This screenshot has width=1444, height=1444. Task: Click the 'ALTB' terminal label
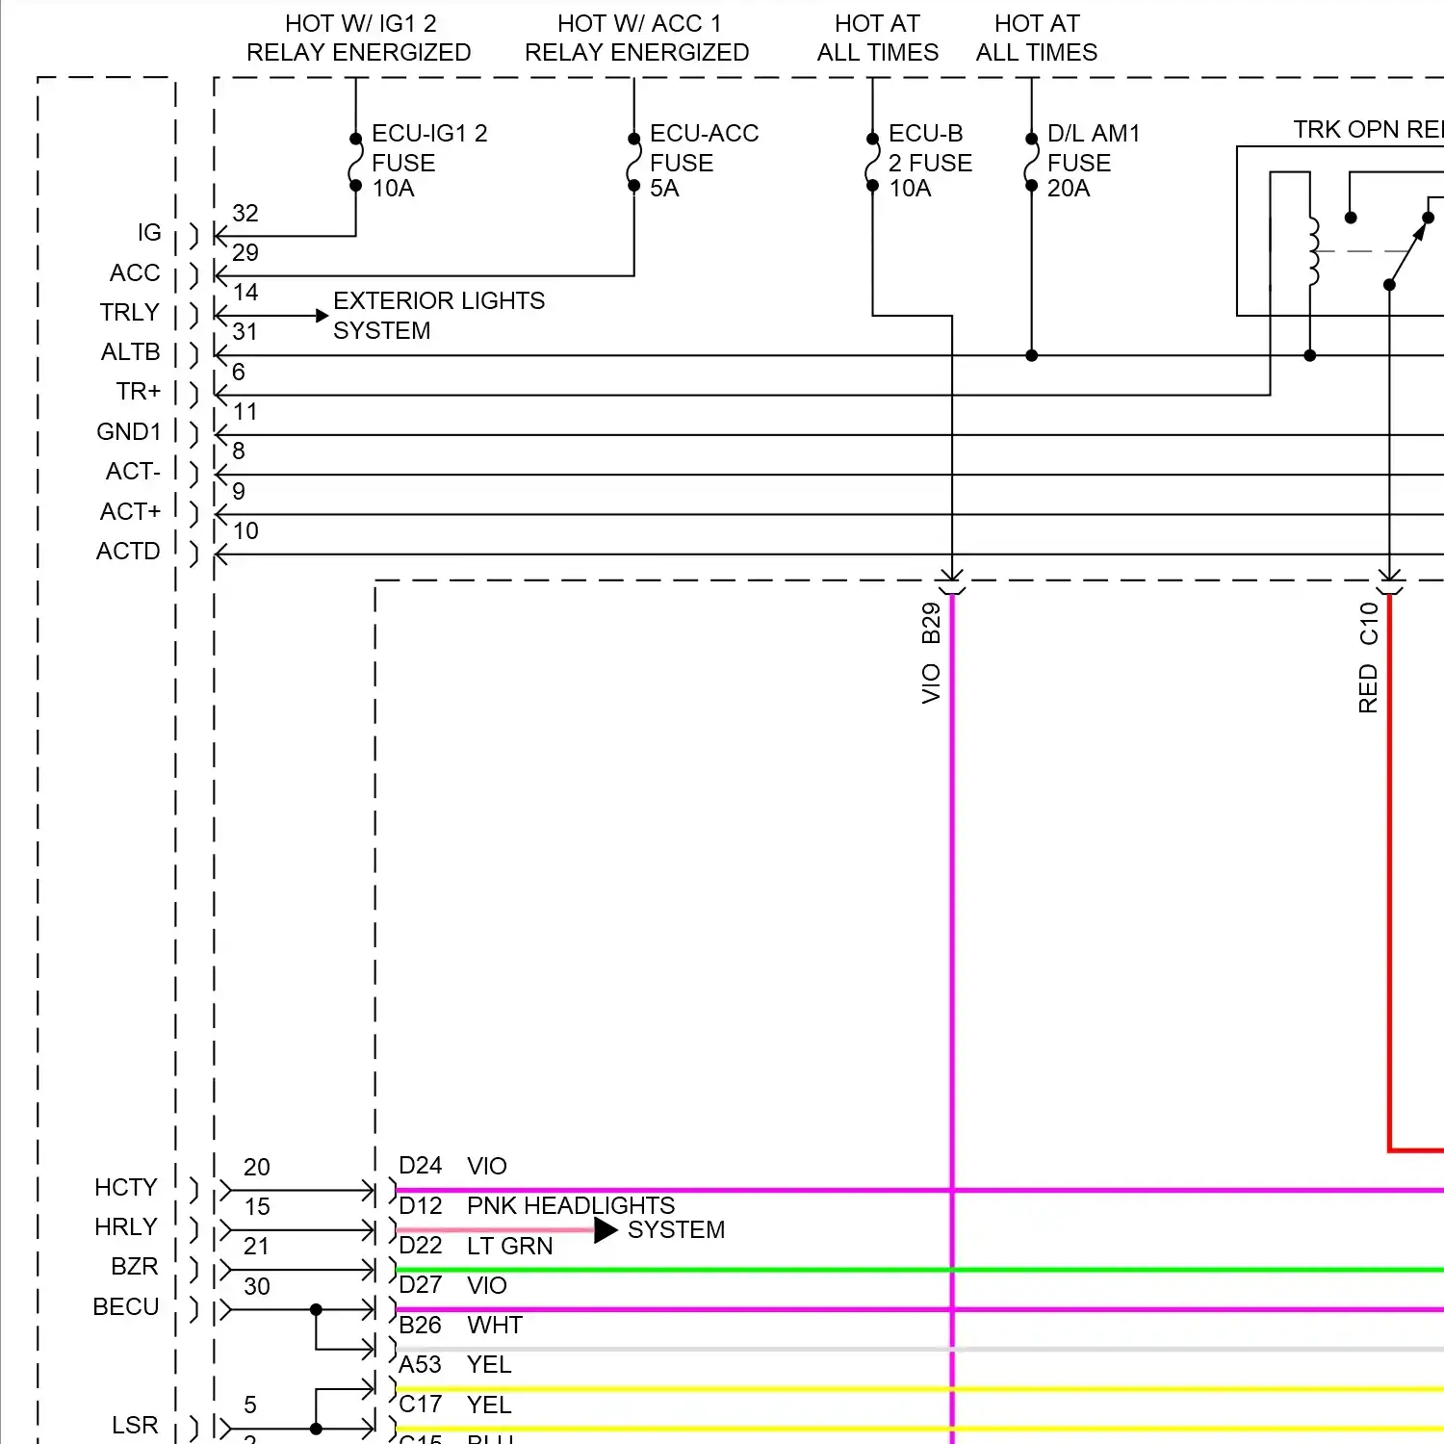(131, 352)
